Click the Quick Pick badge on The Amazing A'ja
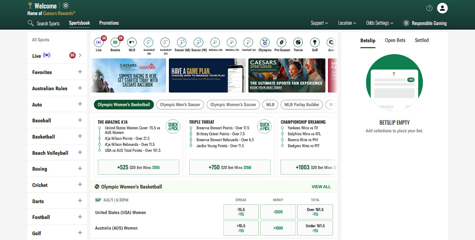The image size is (475, 240). [173, 127]
